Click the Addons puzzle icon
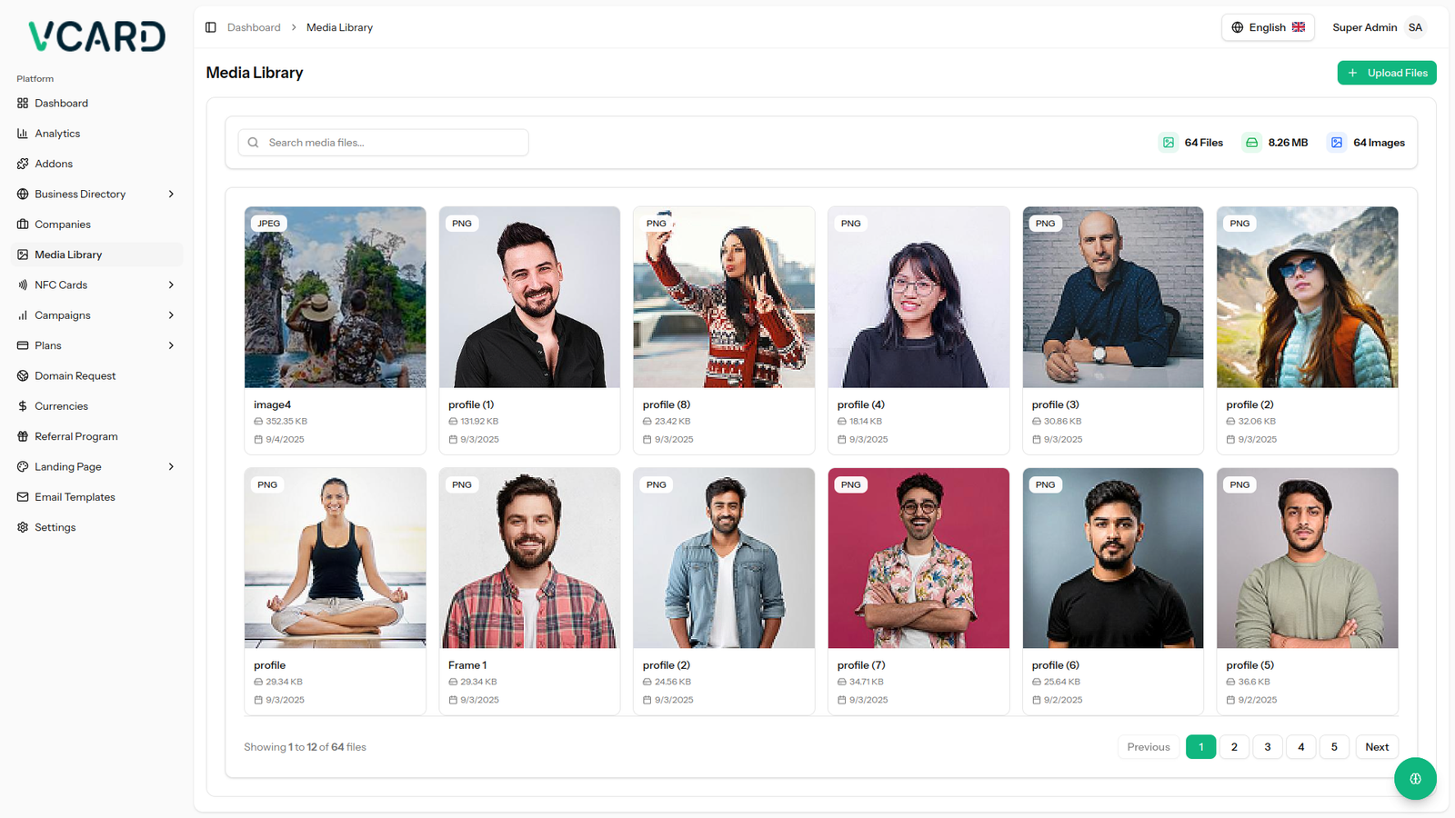 click(23, 164)
